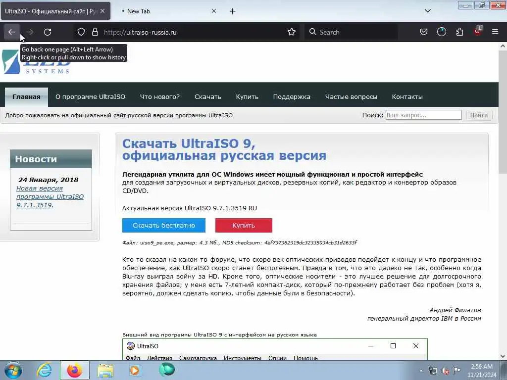Screen dimensions: 507x380
Task: Open the Купить navigation menu item
Action: [247, 97]
